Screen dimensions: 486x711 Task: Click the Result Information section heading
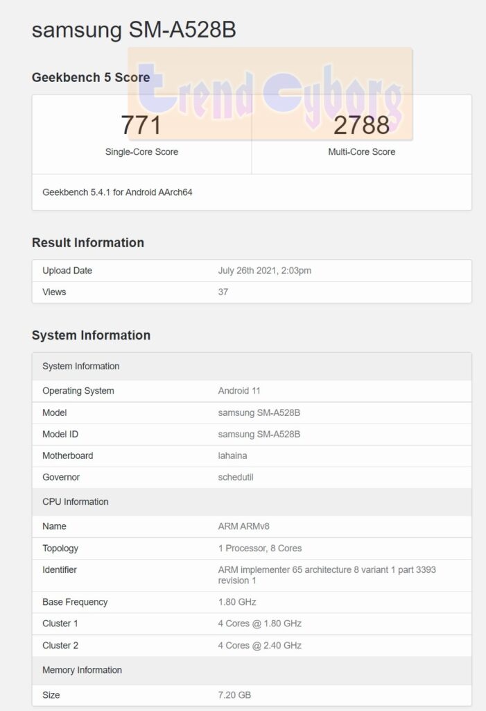[87, 242]
